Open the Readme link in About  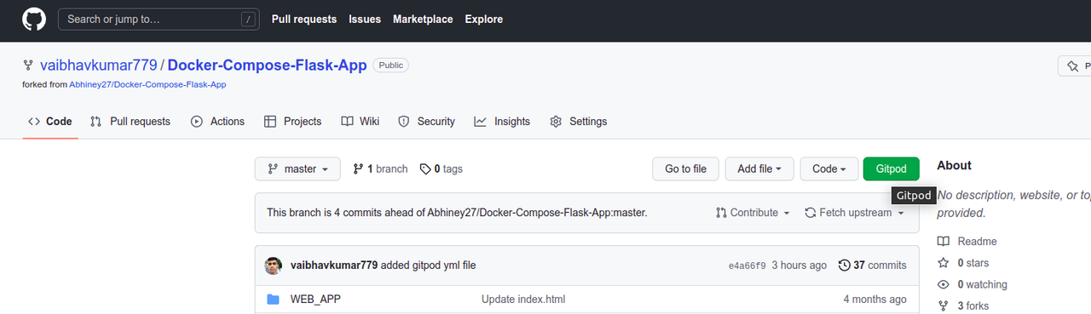click(967, 242)
